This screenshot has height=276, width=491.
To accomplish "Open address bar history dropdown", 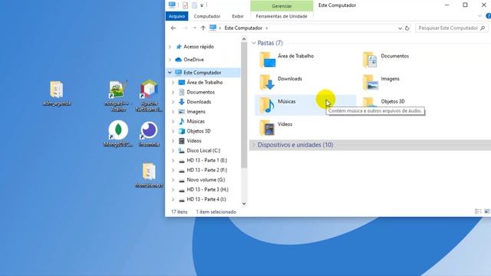I will pos(400,28).
